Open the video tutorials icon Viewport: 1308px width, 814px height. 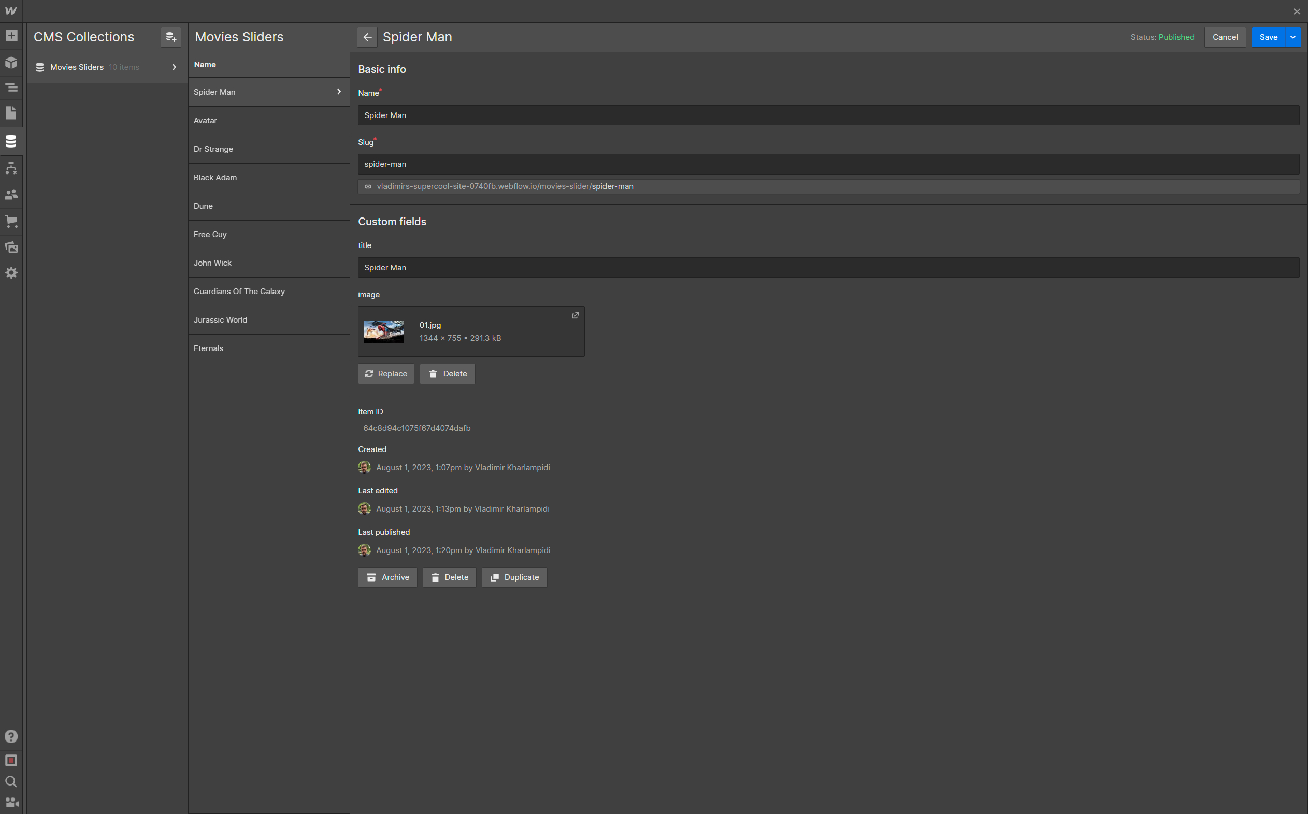(x=11, y=803)
